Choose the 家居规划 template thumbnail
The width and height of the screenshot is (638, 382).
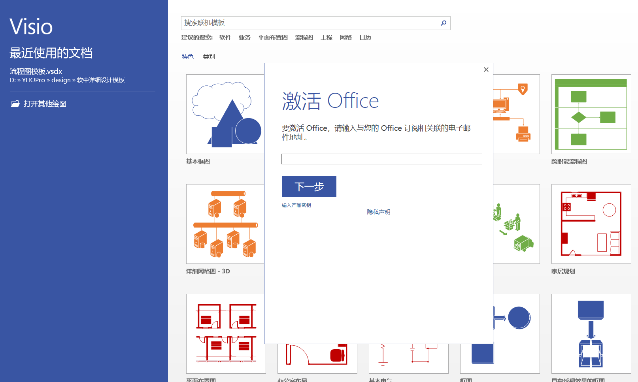pyautogui.click(x=591, y=224)
